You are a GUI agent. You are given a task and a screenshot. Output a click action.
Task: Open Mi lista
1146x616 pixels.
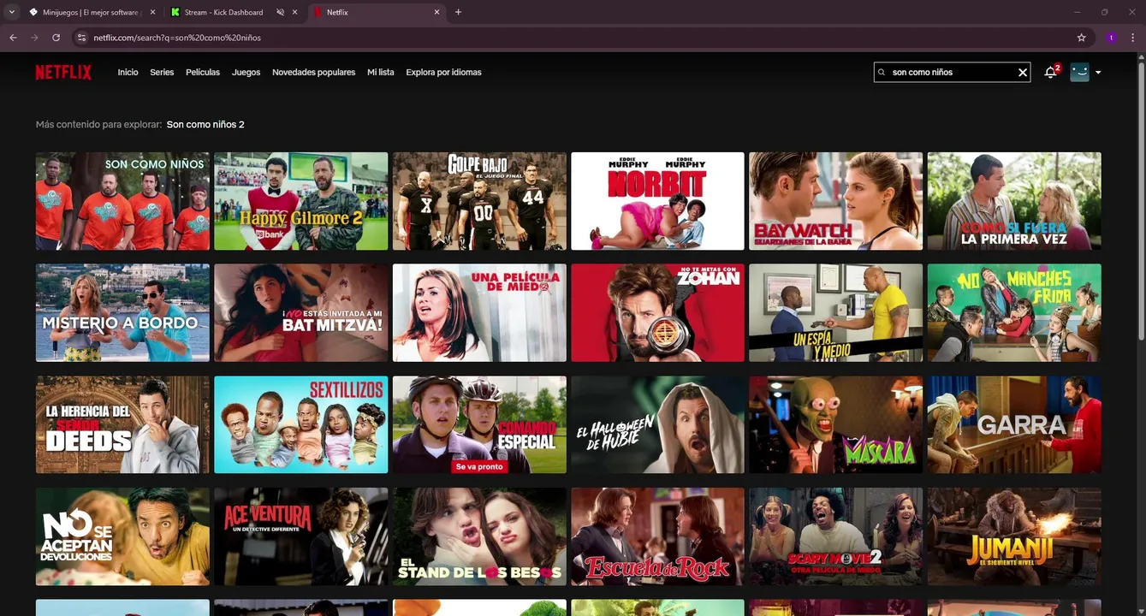click(380, 73)
